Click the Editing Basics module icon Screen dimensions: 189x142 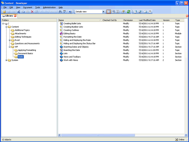pyautogui.click(x=61, y=33)
